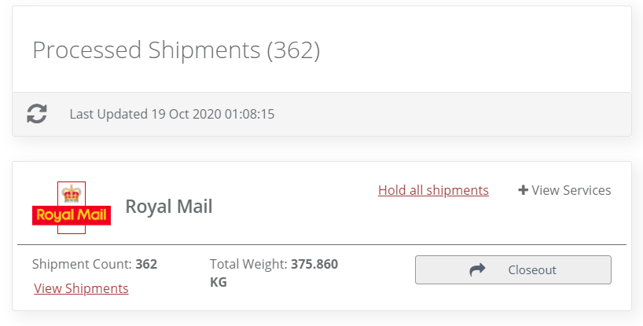Click the plus icon beside View Services
643x326 pixels.
coord(523,190)
